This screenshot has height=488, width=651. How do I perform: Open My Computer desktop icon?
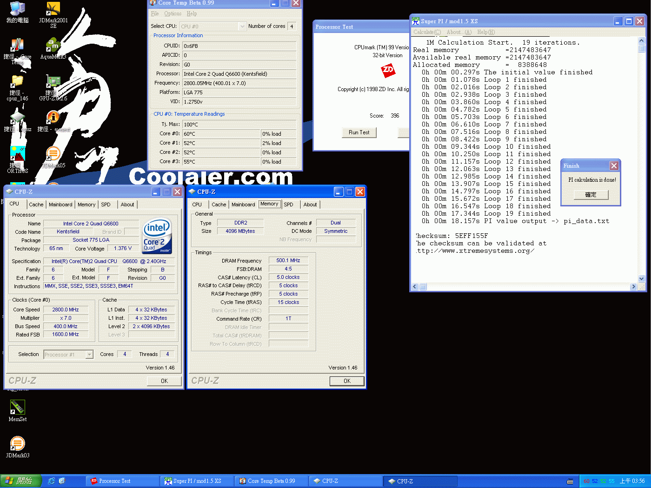17,13
